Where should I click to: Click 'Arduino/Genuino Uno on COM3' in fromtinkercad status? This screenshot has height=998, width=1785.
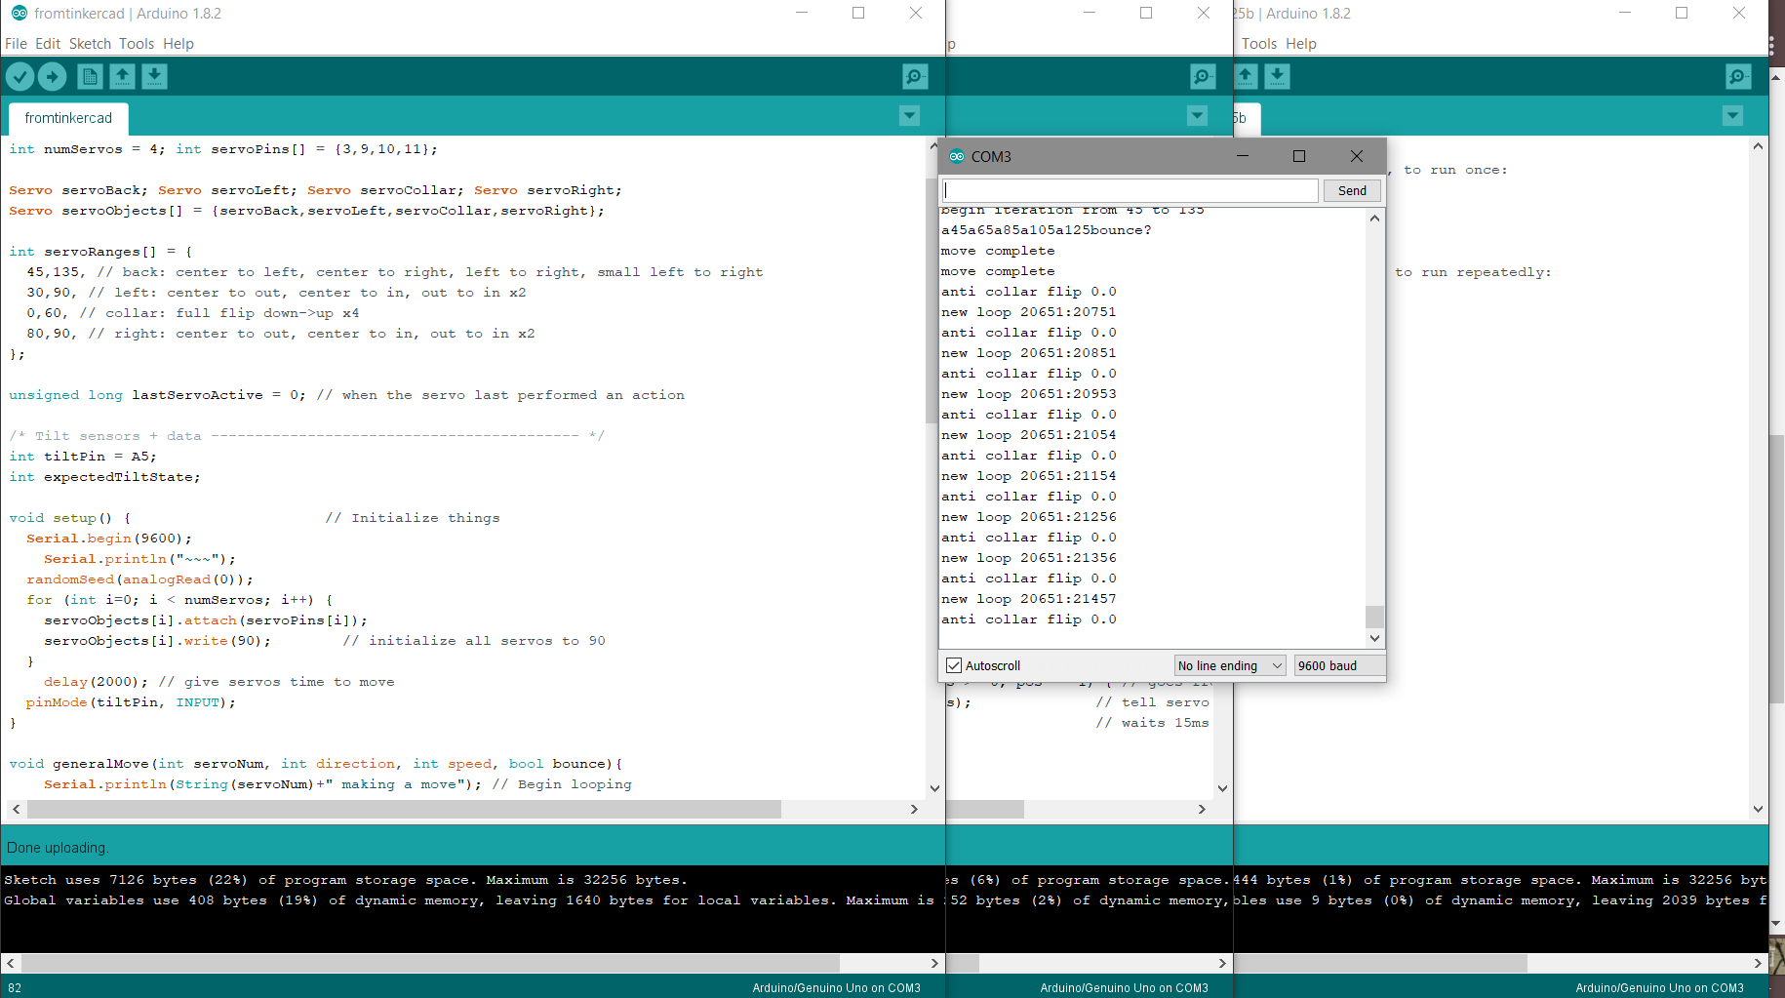pos(836,988)
